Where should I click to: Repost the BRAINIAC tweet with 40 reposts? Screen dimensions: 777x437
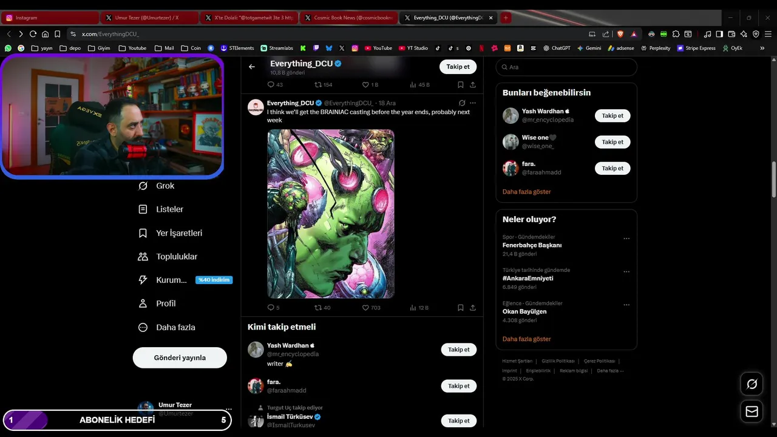322,308
